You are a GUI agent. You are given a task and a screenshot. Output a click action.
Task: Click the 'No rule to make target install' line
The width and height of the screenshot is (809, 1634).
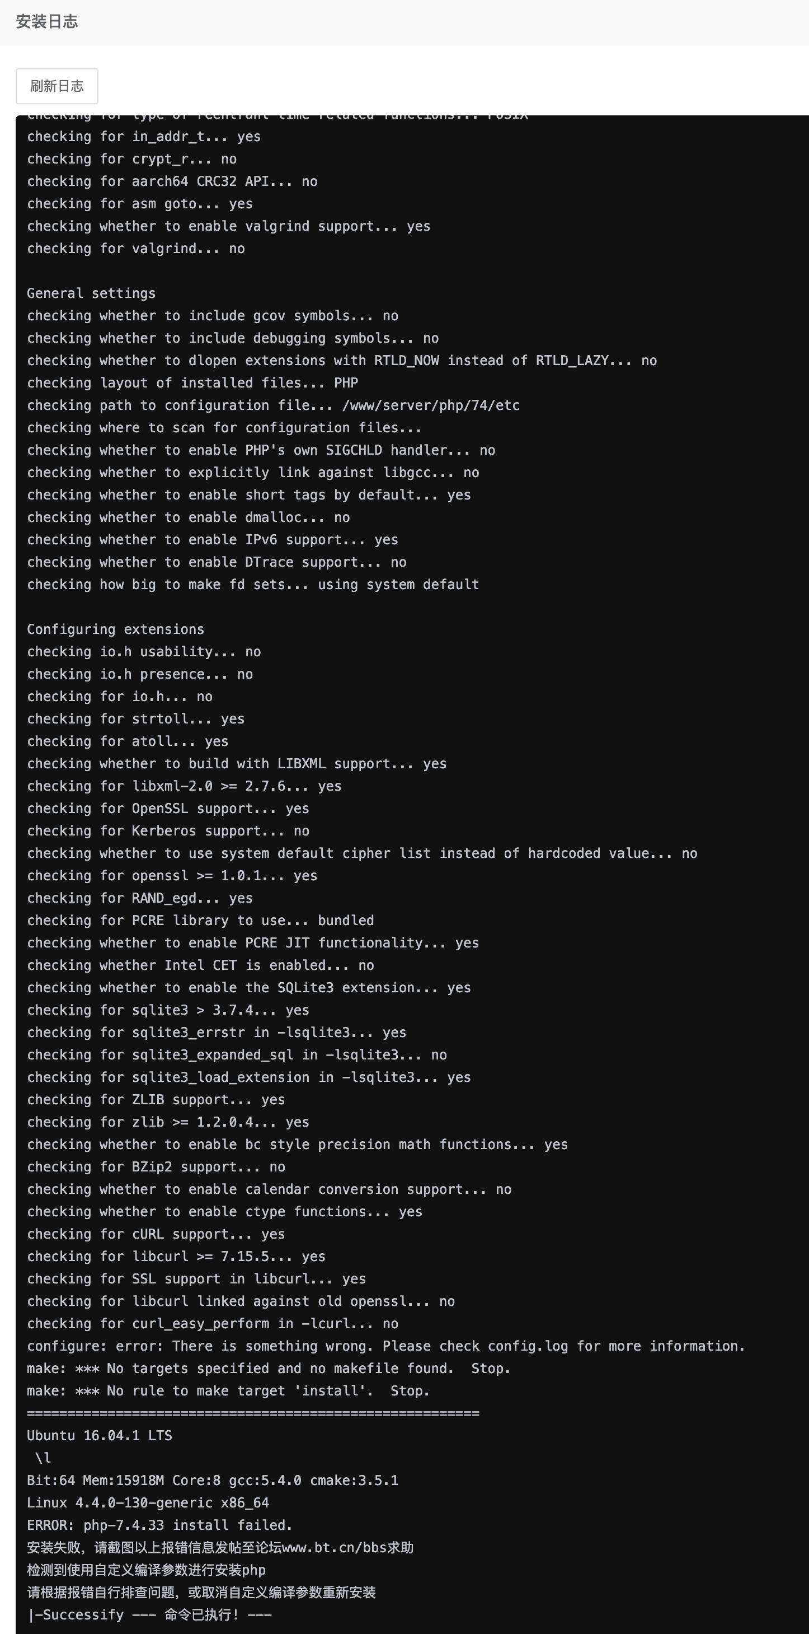(x=228, y=1390)
